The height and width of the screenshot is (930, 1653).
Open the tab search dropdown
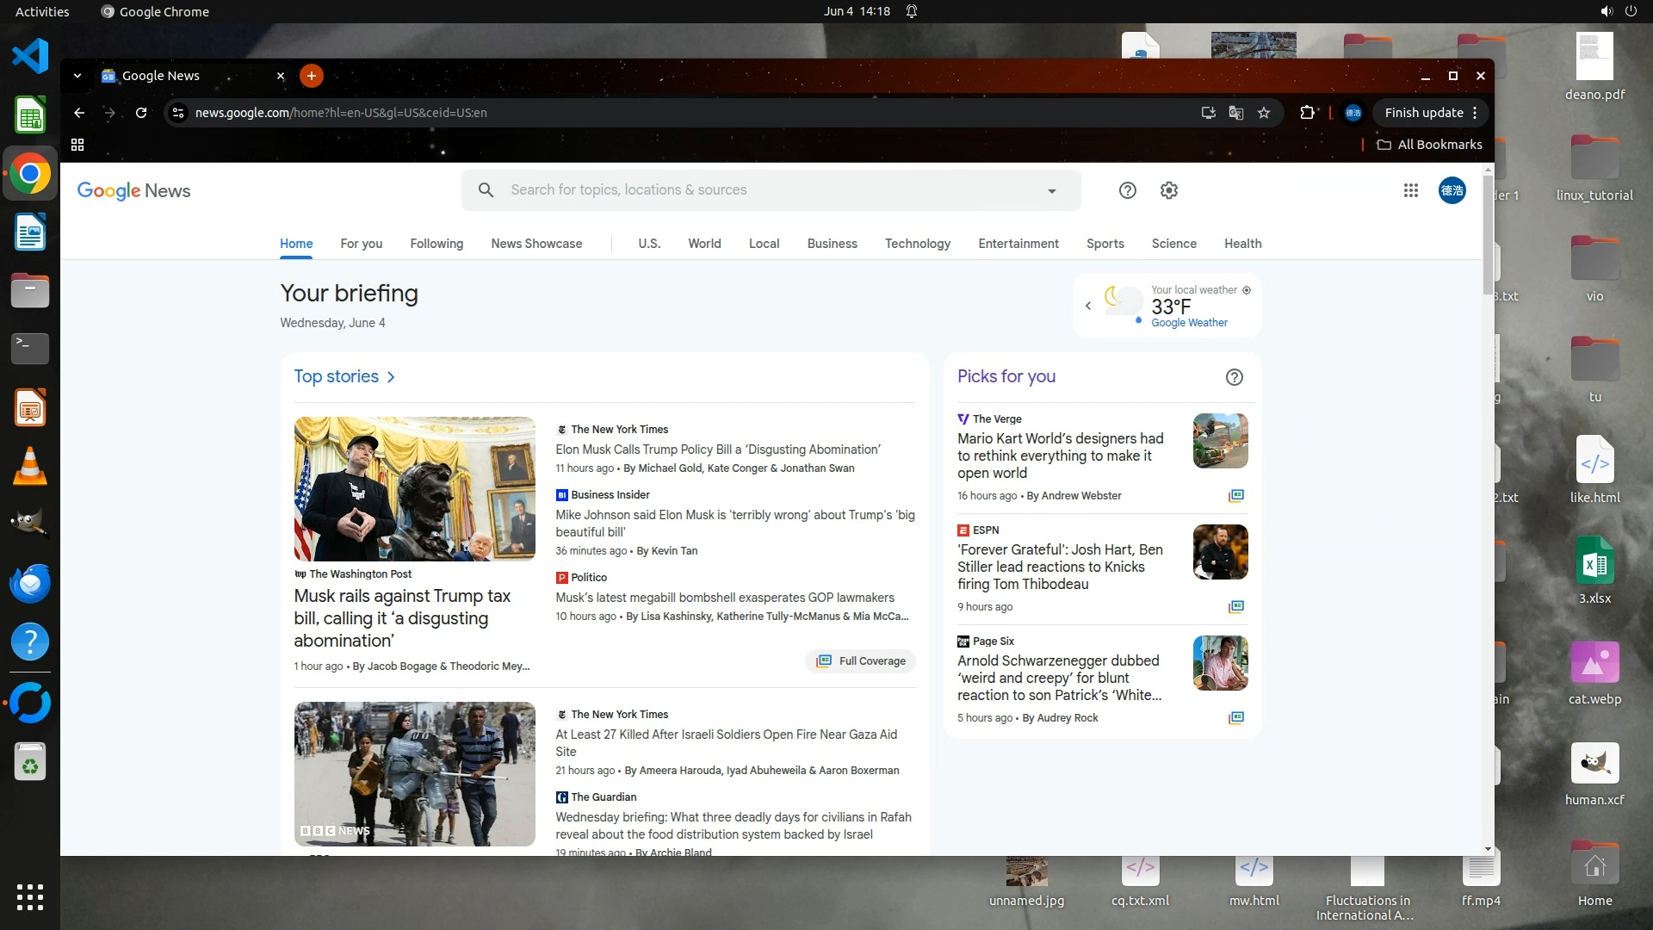click(x=77, y=76)
